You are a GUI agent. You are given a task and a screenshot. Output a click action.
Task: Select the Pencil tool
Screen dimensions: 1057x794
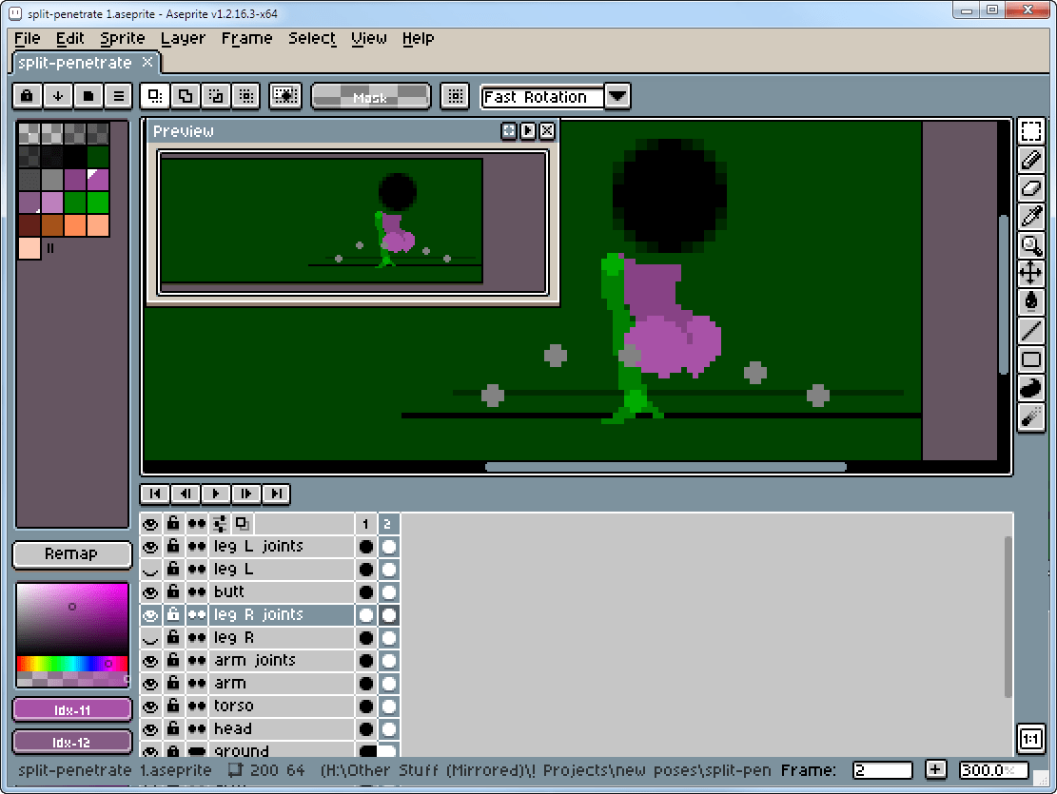click(1030, 160)
